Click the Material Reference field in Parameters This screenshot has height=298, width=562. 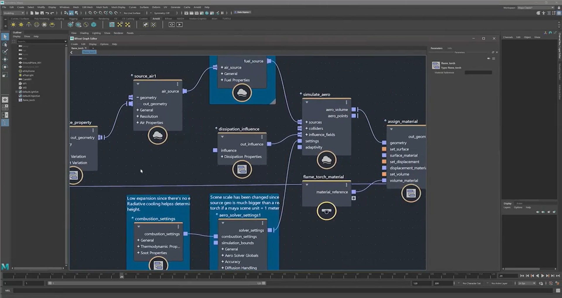tap(478, 73)
